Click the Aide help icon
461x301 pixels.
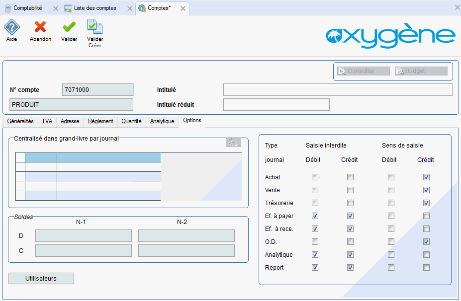11,27
